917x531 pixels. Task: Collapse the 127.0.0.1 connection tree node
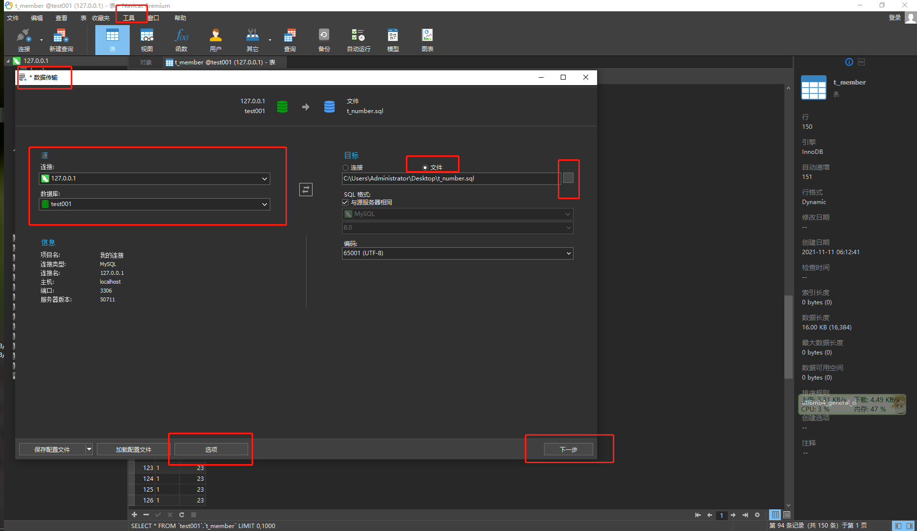pos(8,61)
